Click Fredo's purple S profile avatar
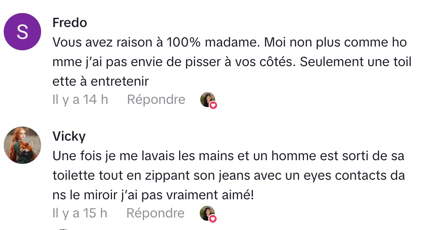 click(x=22, y=32)
